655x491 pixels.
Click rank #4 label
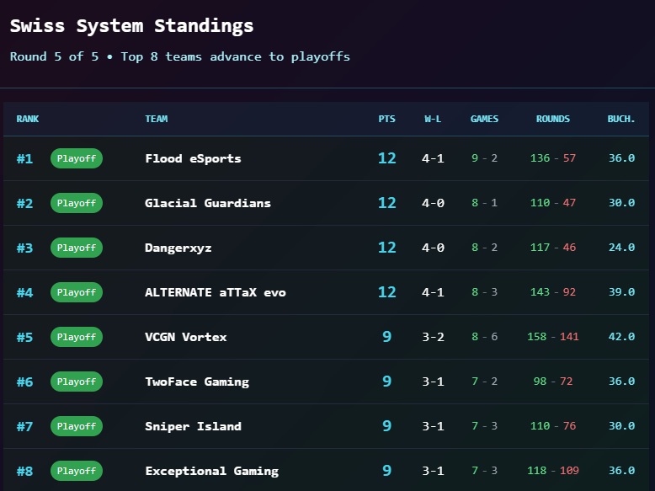[24, 292]
